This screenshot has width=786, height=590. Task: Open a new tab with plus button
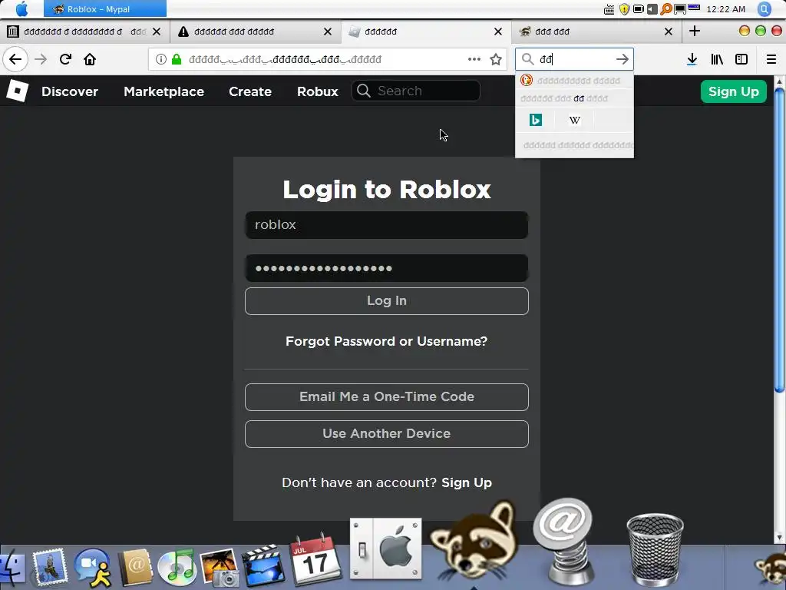[694, 31]
